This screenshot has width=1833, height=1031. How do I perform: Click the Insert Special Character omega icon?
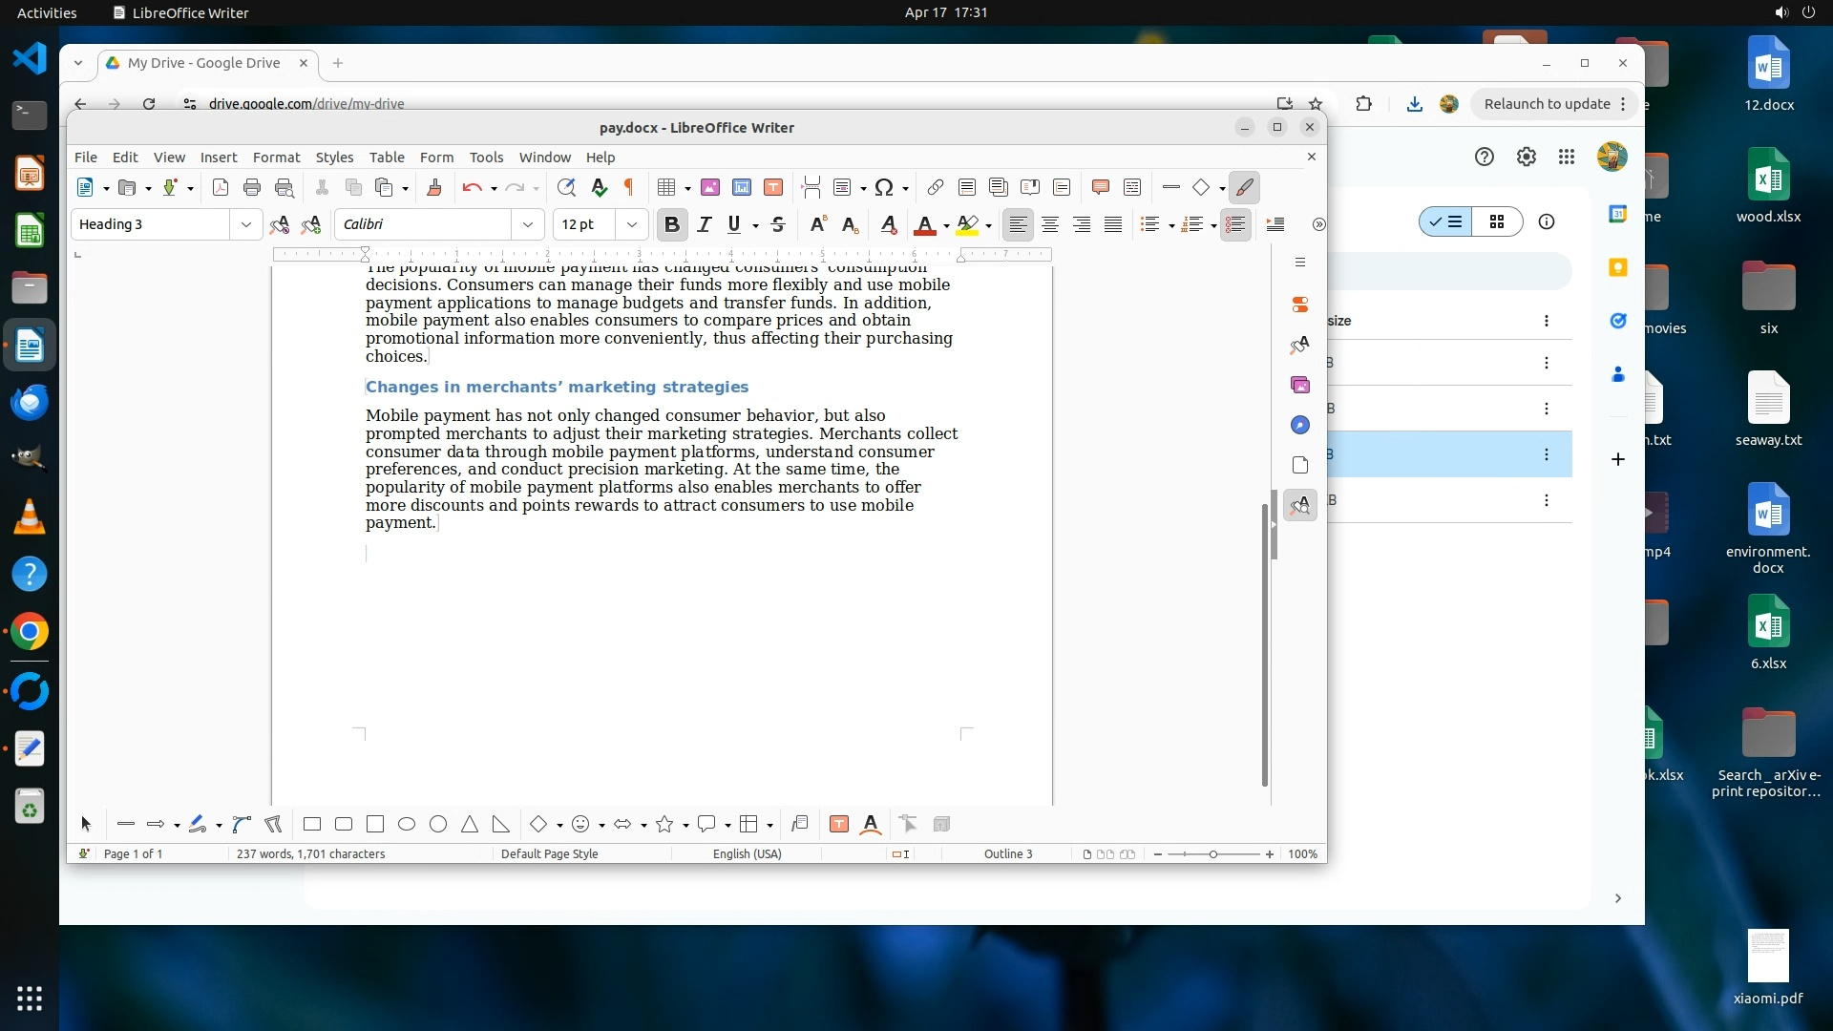[x=884, y=187]
